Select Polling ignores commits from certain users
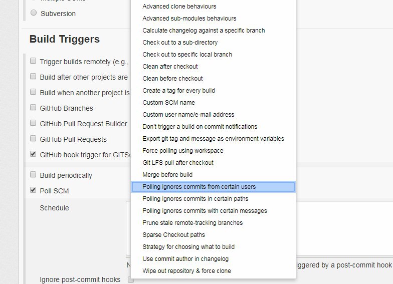Image resolution: width=393 pixels, height=284 pixels. click(199, 187)
